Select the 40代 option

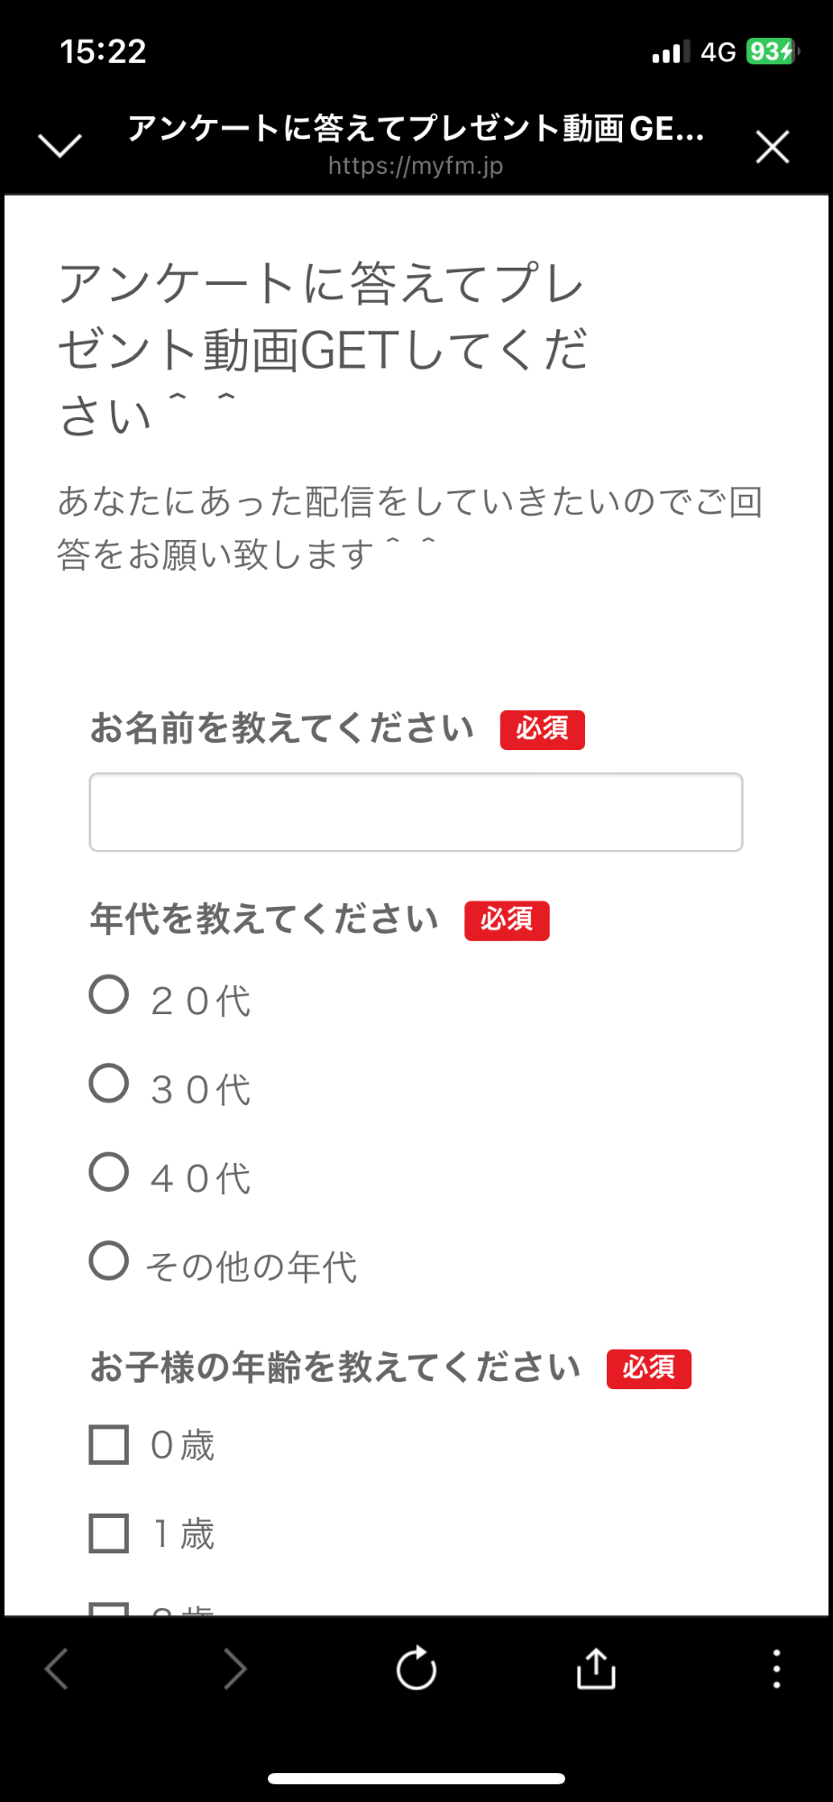(x=107, y=1173)
